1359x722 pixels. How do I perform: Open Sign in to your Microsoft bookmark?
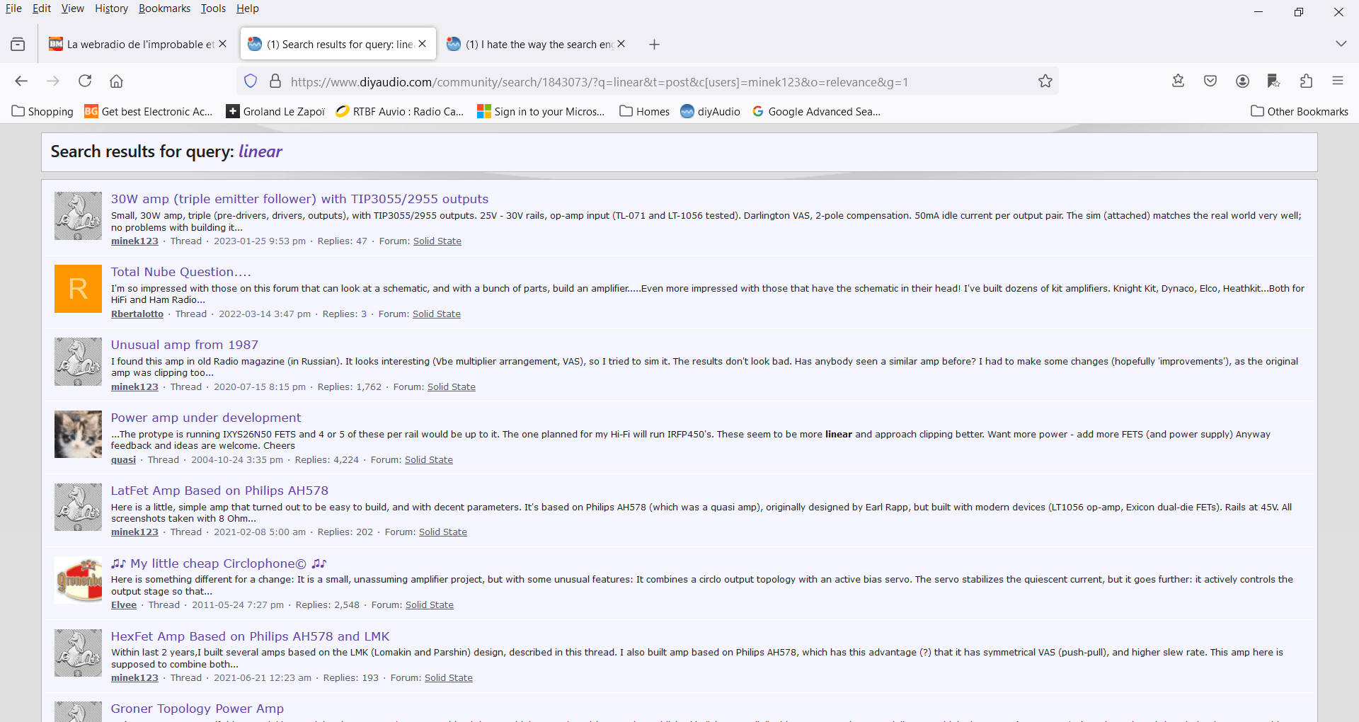(541, 112)
